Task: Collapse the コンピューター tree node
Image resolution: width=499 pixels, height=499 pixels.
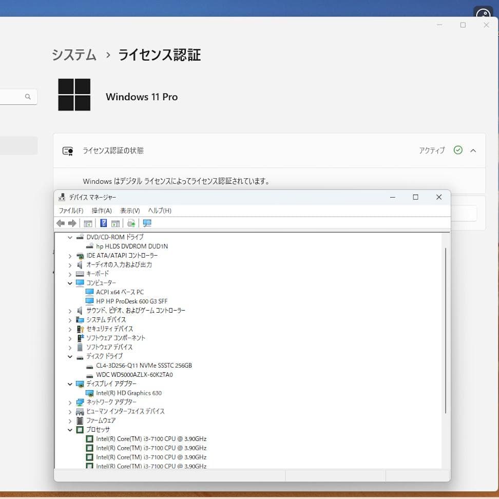Action: pyautogui.click(x=70, y=283)
